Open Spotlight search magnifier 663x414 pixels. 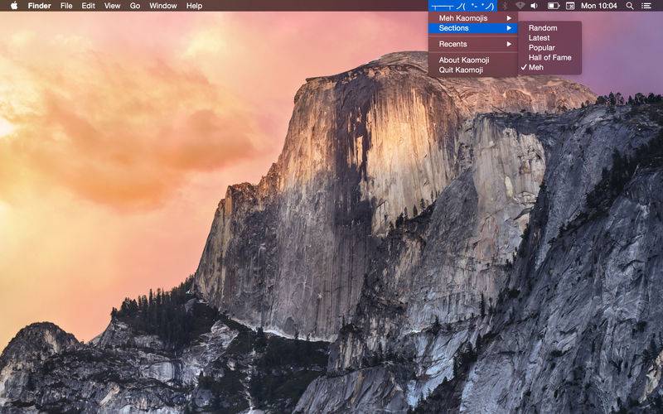coord(630,6)
